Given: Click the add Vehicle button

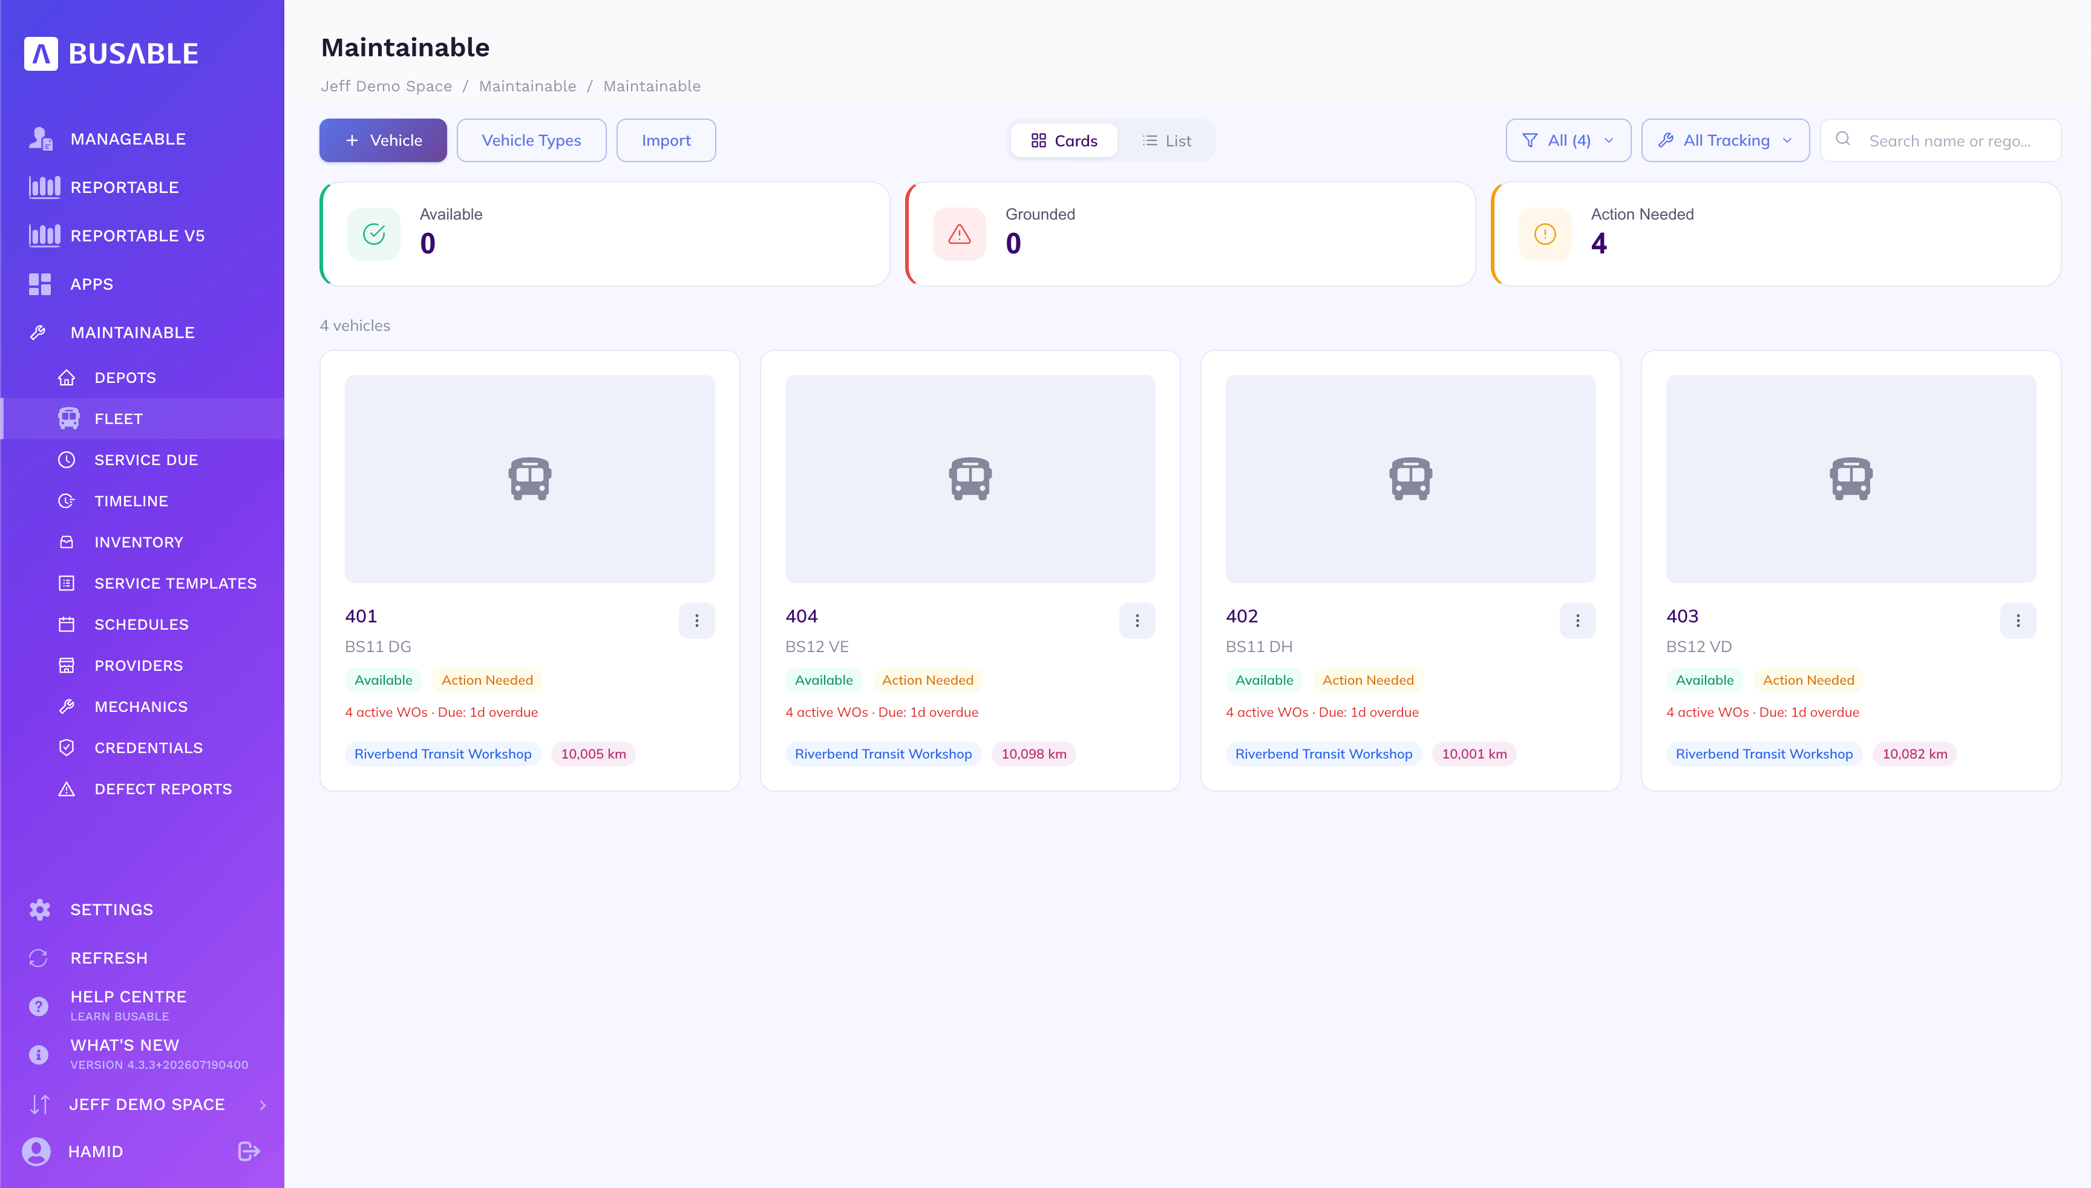Looking at the screenshot, I should (383, 140).
